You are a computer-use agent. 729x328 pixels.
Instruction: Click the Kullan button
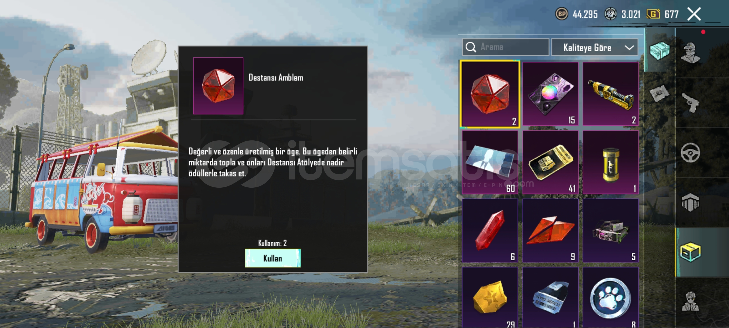click(273, 258)
